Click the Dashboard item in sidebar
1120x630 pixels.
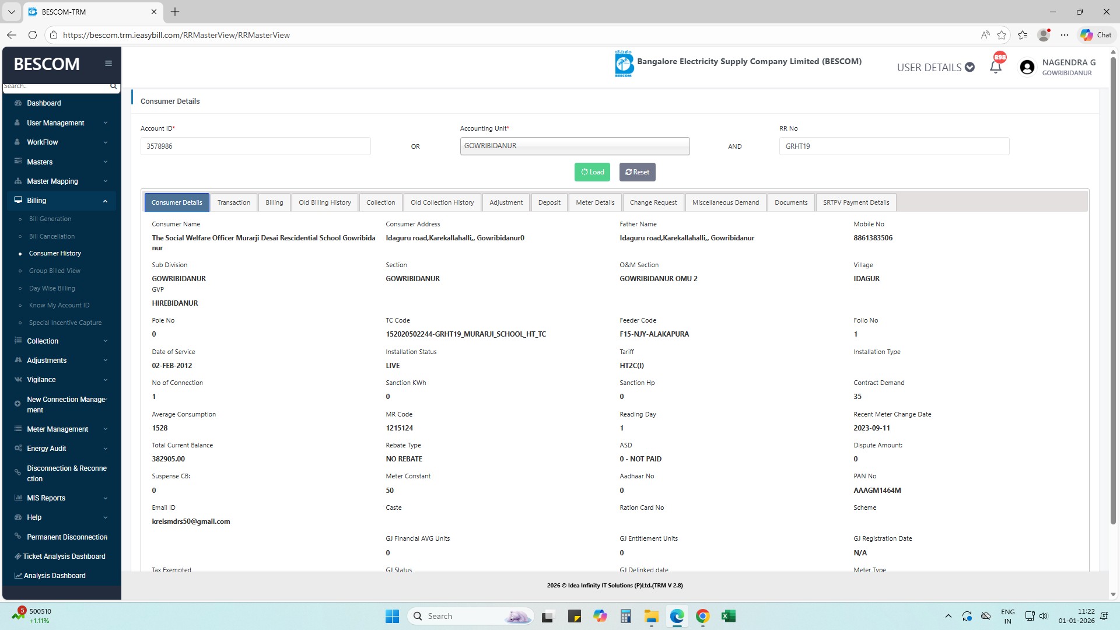tap(44, 103)
